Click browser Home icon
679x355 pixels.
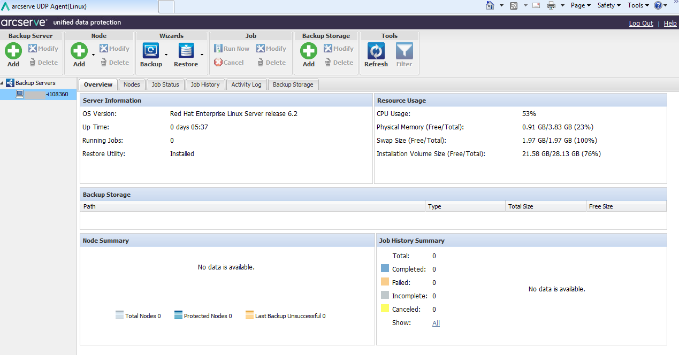[x=490, y=5]
